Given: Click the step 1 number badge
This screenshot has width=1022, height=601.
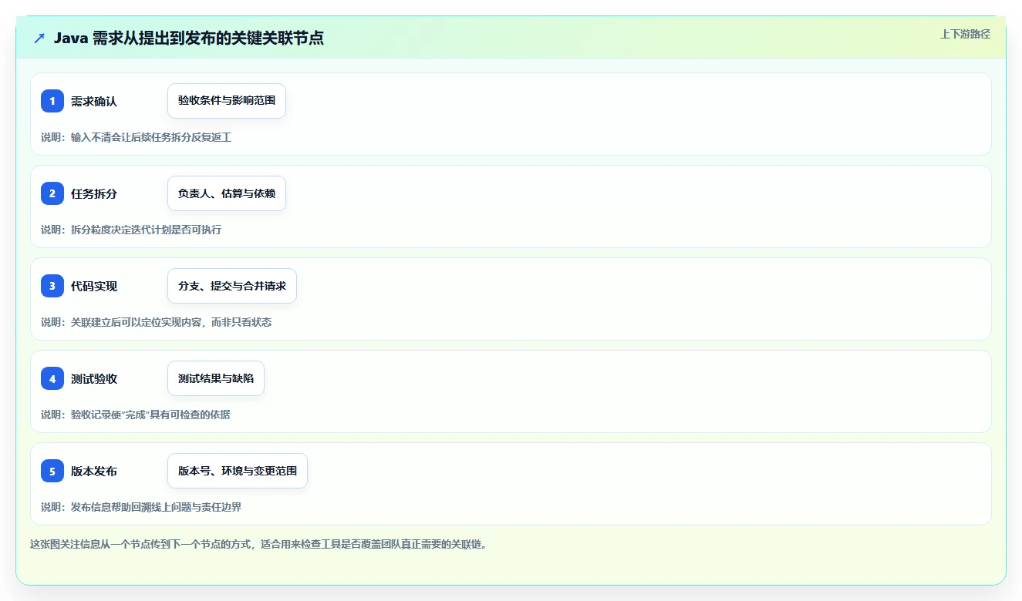Looking at the screenshot, I should (52, 101).
